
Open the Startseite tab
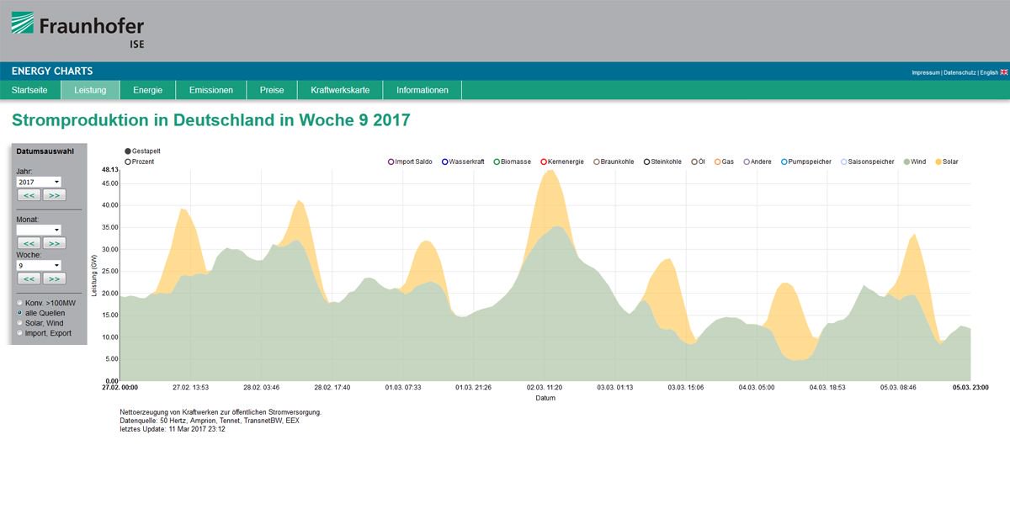(x=30, y=90)
